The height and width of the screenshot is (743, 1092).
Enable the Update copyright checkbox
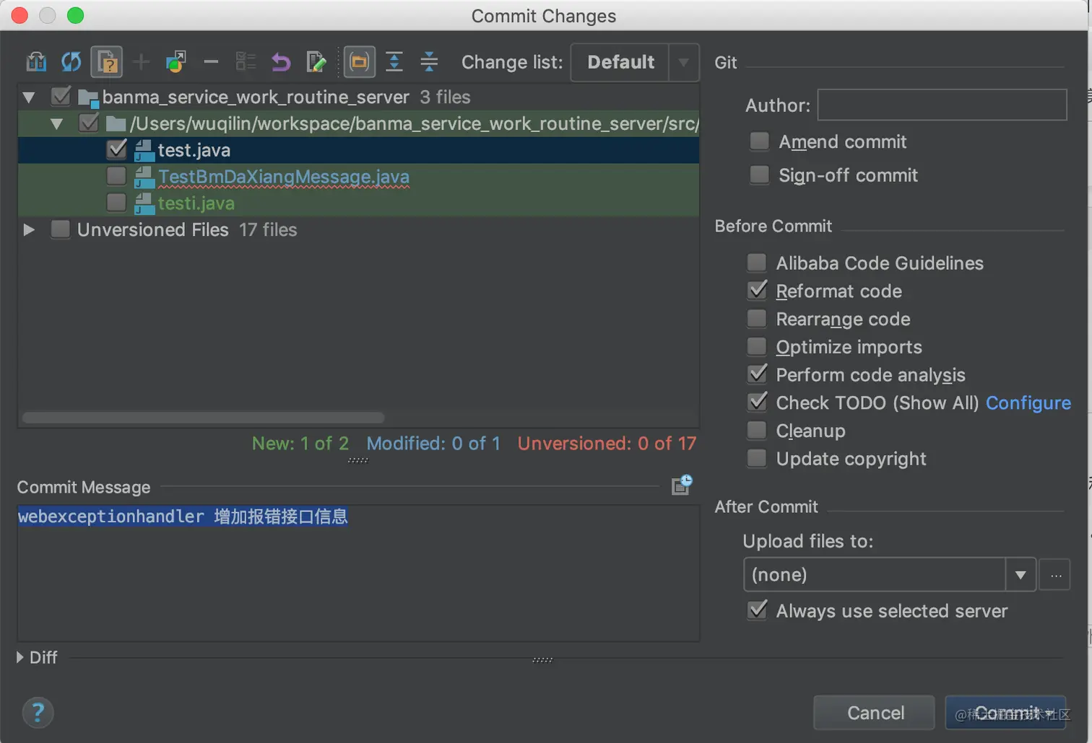[x=757, y=459]
